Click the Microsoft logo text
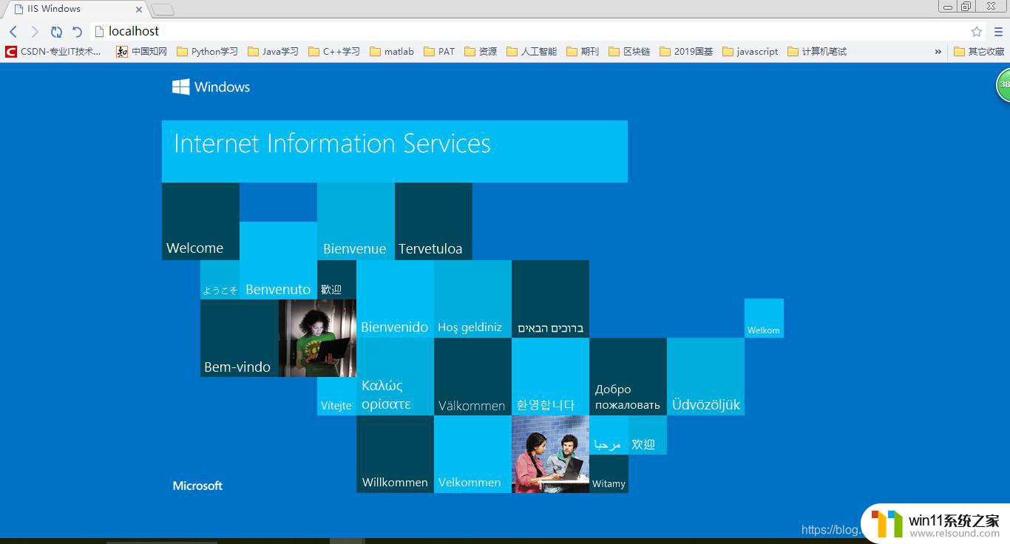This screenshot has height=544, width=1010. [x=197, y=486]
